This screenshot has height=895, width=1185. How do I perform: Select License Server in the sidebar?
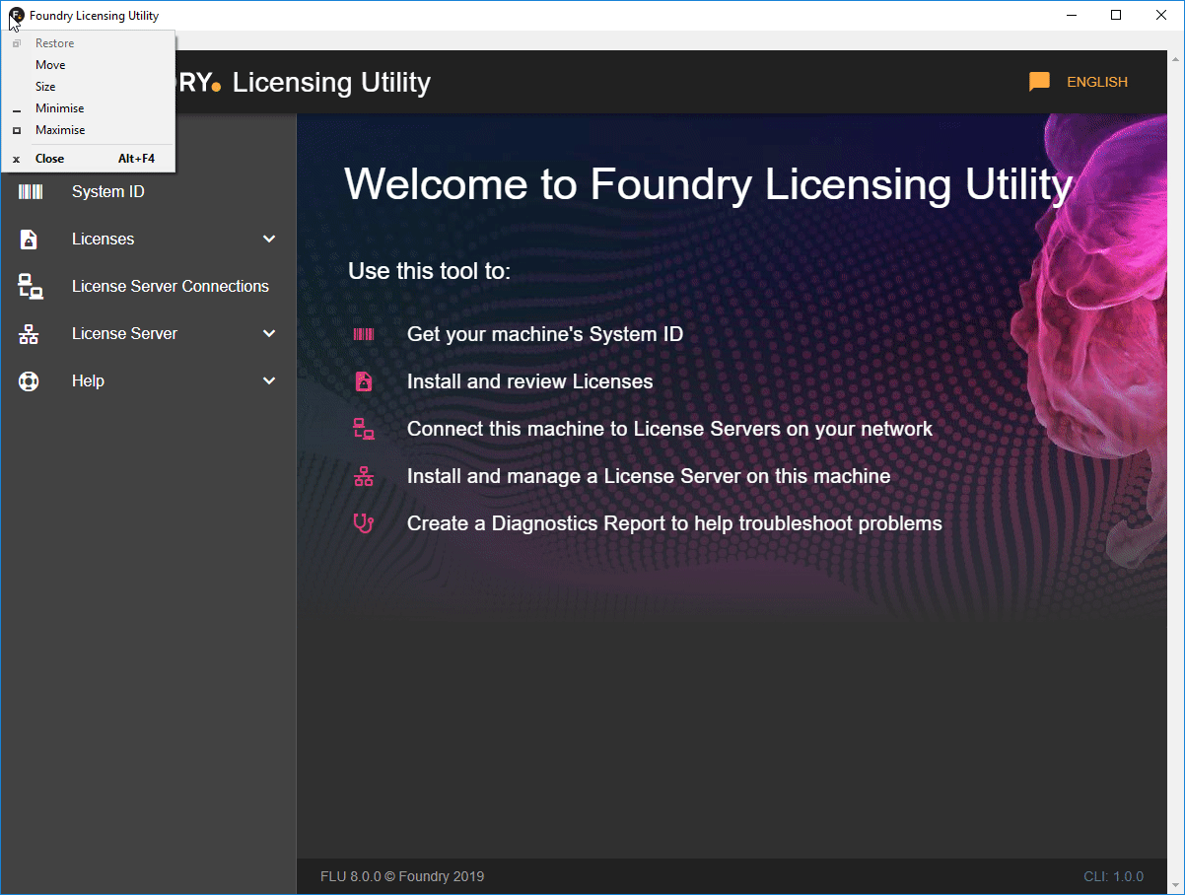(148, 333)
